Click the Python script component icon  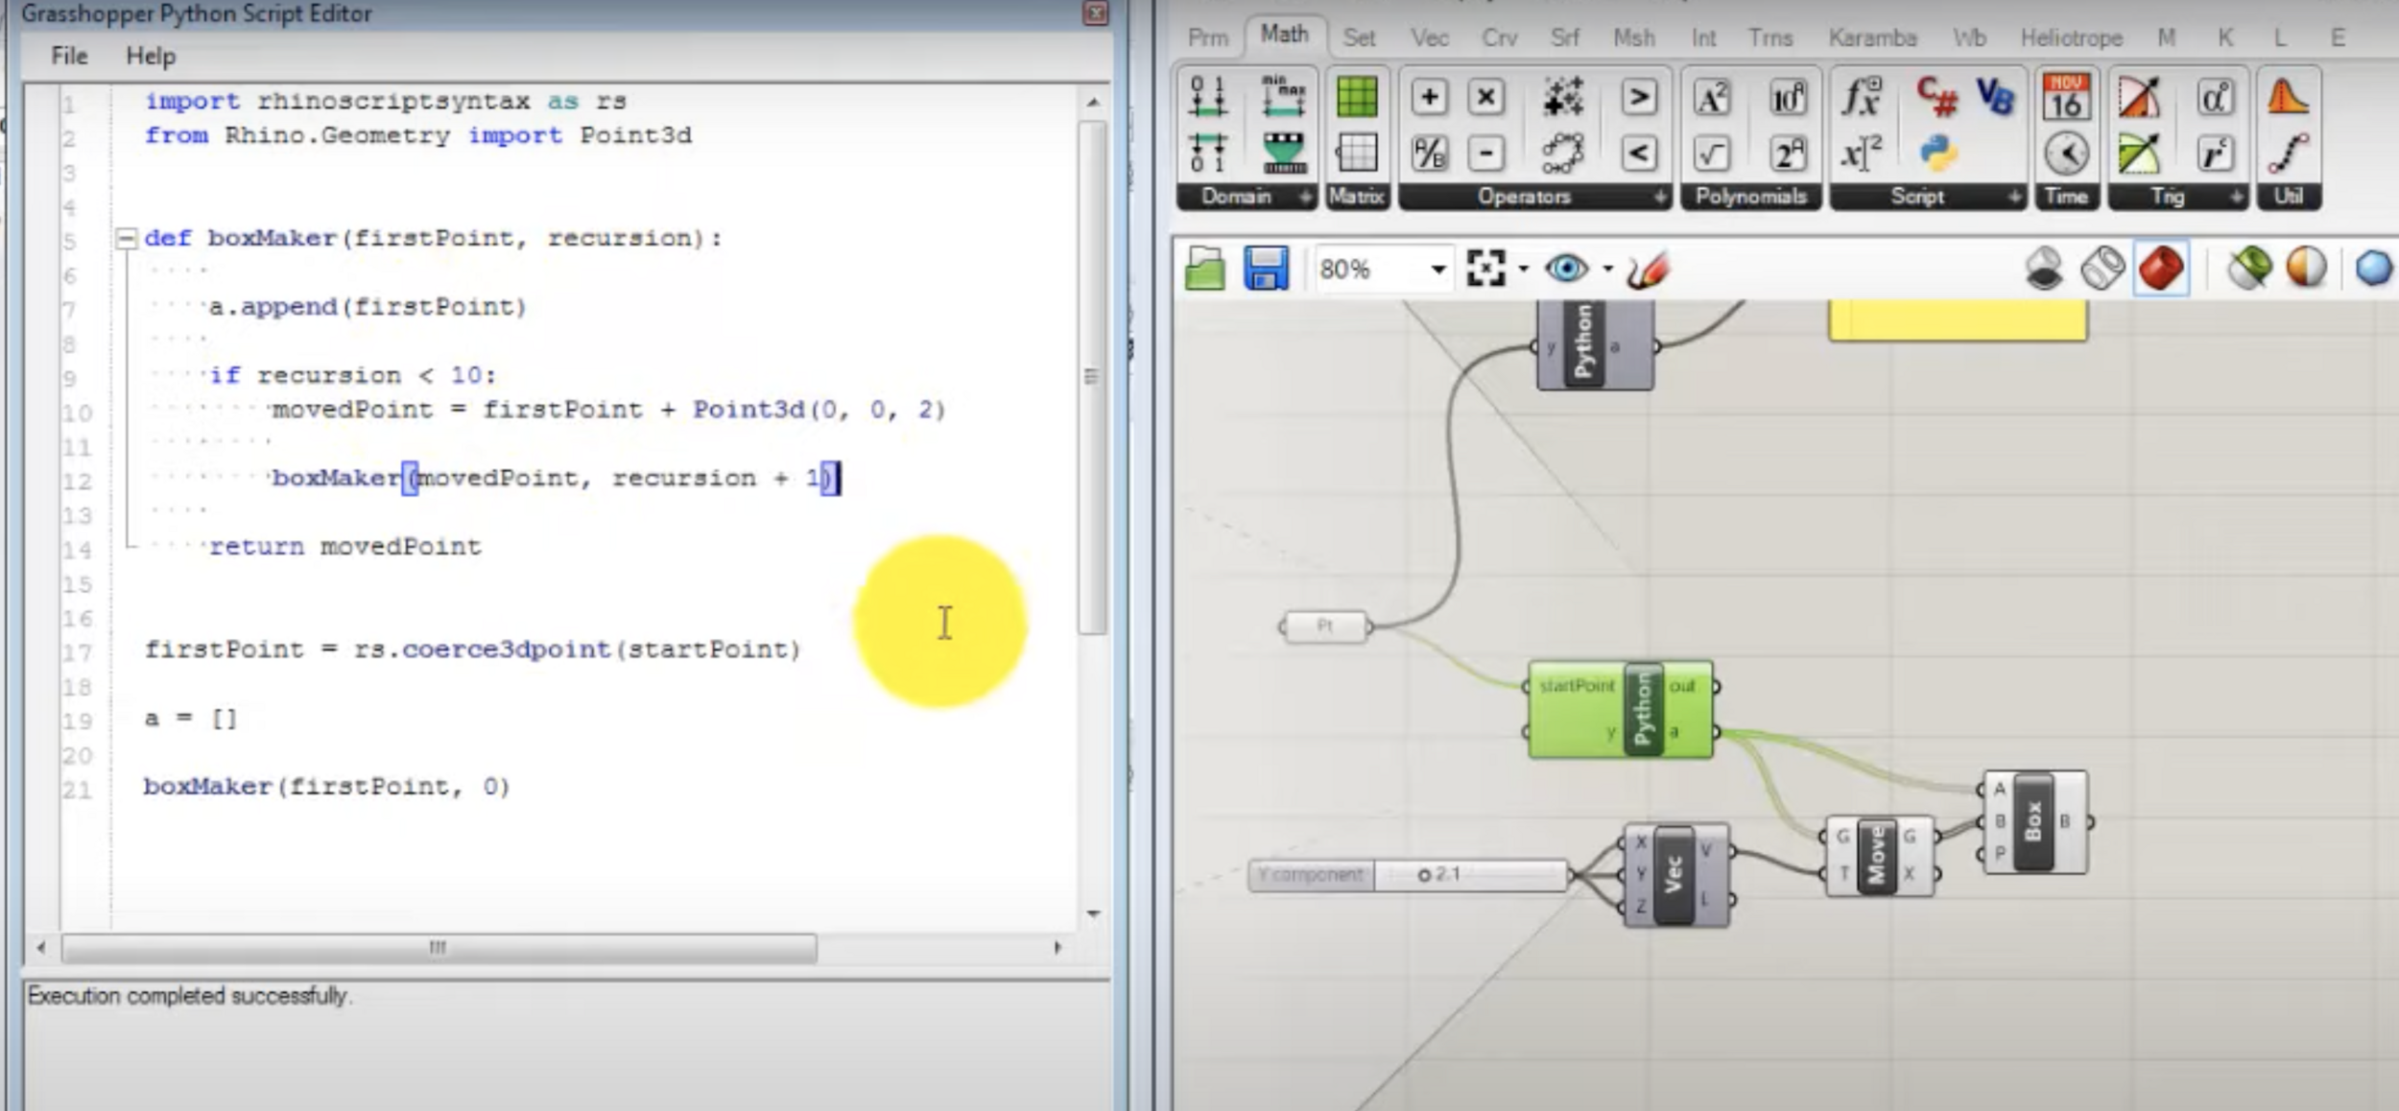(x=1938, y=154)
